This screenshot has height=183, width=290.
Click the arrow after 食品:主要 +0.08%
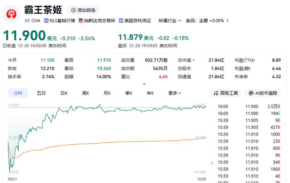pos(227,21)
